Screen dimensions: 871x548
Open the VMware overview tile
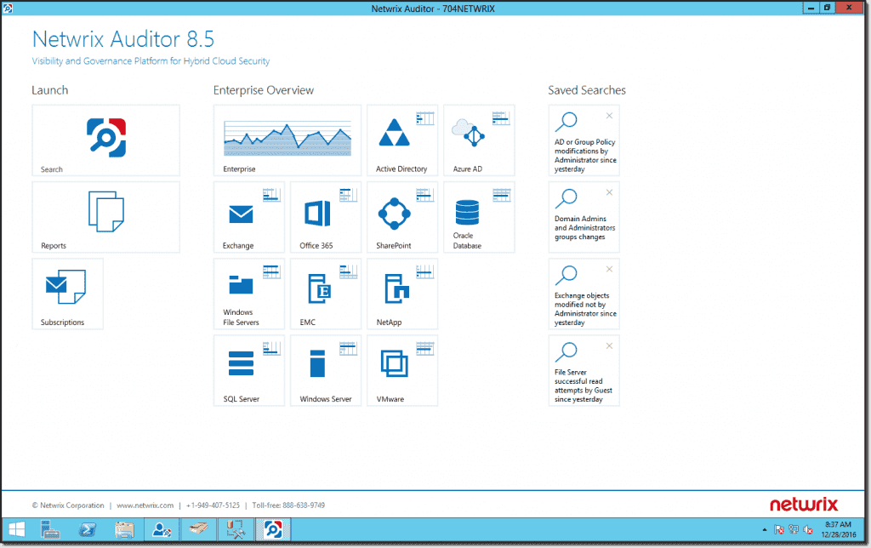(x=401, y=370)
